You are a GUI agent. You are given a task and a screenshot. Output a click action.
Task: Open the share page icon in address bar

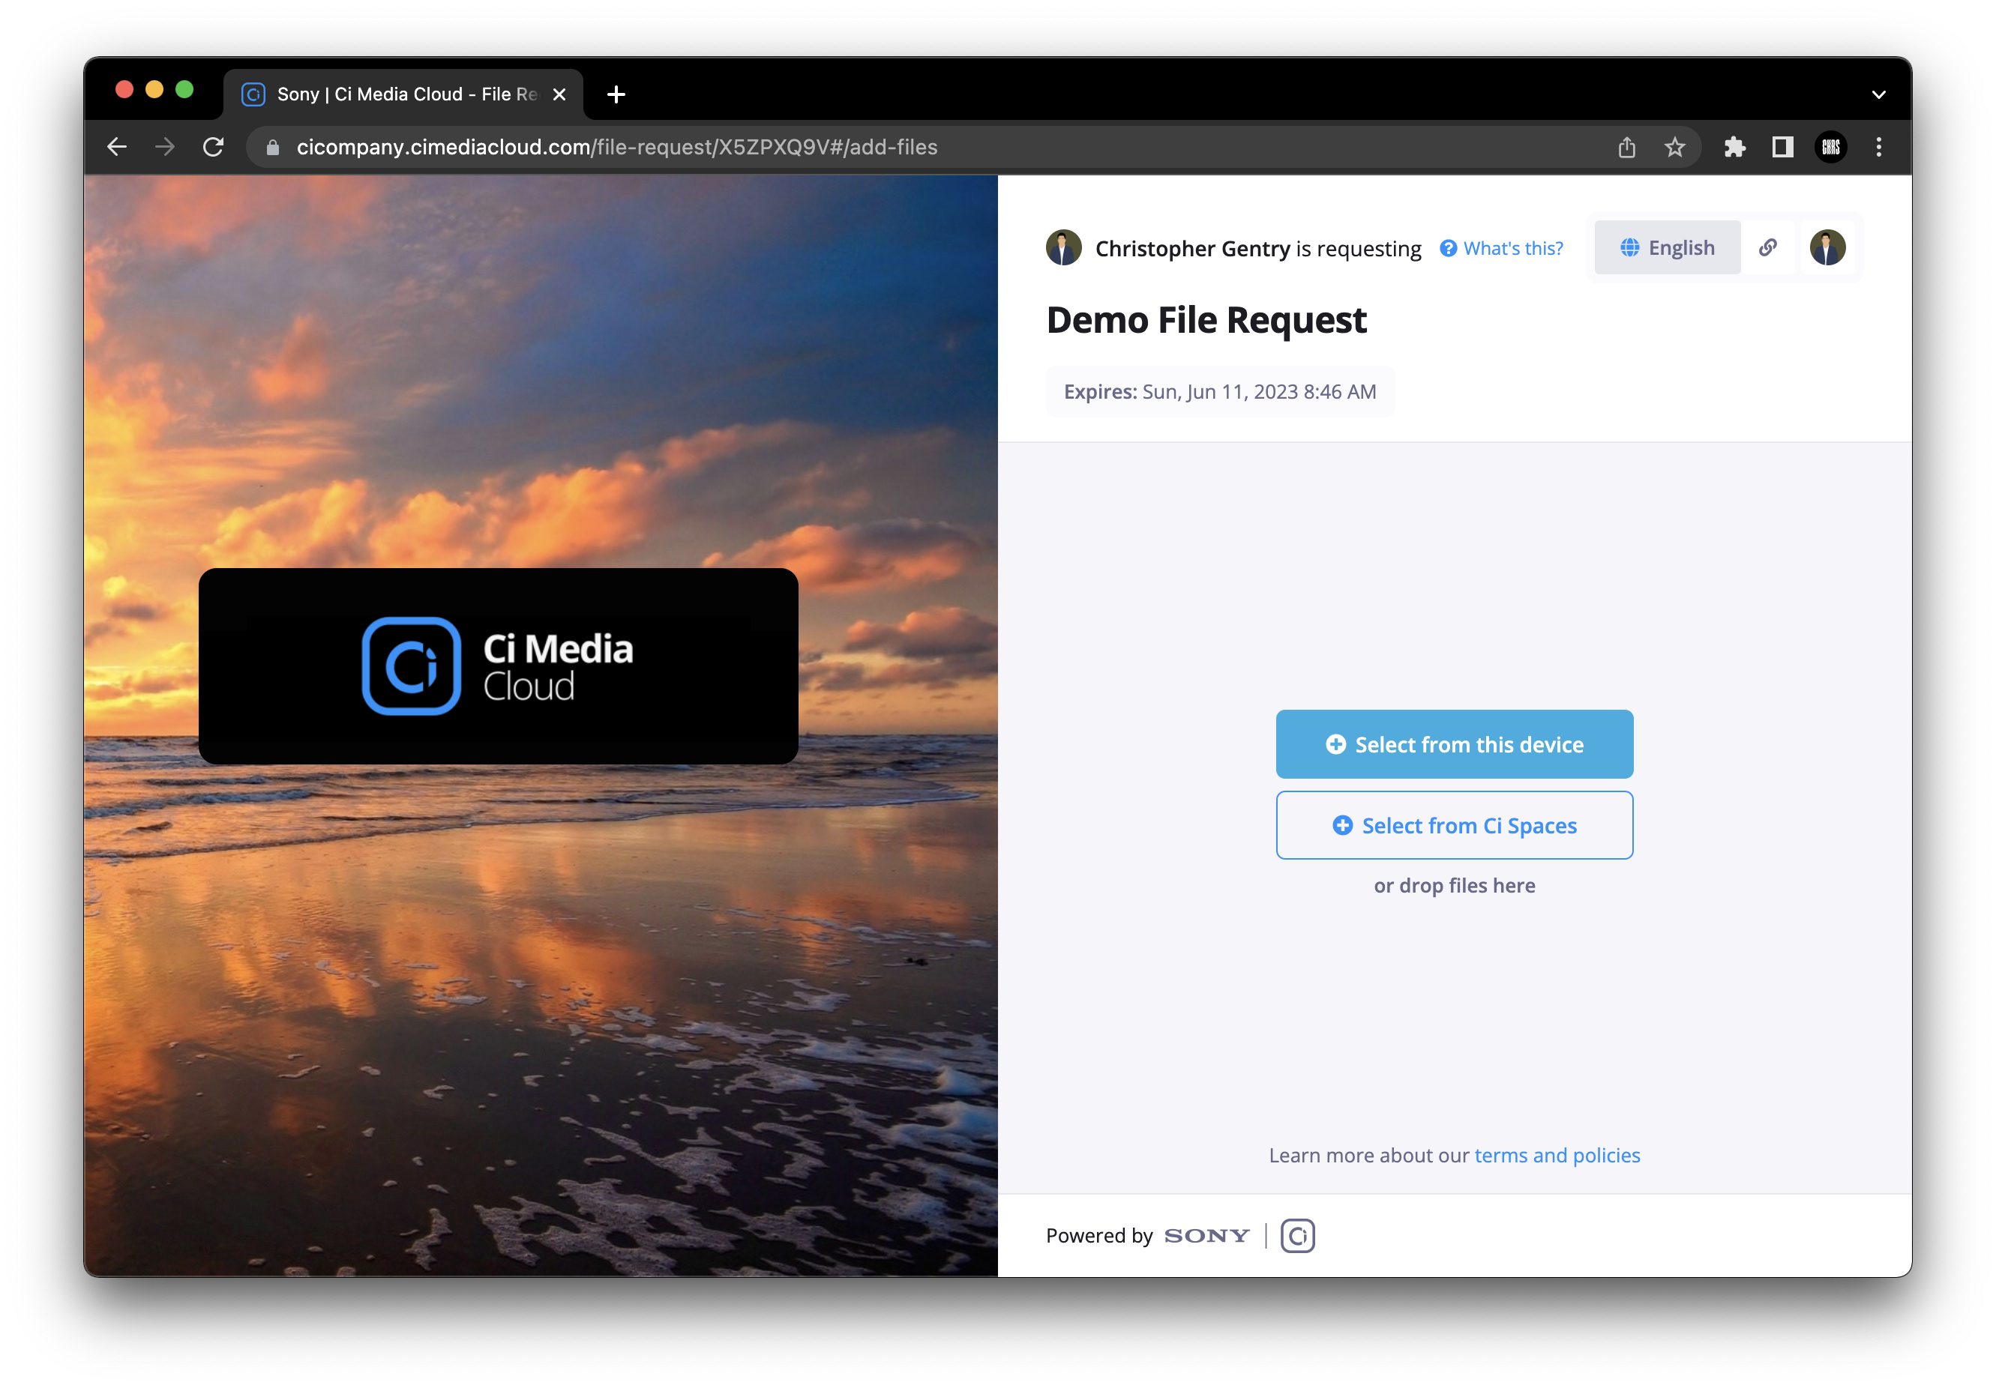(1626, 148)
